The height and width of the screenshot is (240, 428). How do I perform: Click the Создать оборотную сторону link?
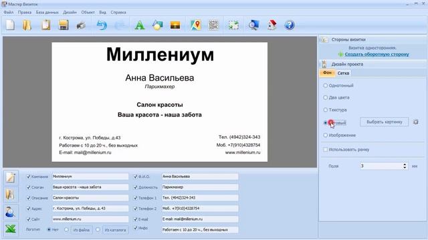[x=377, y=54]
